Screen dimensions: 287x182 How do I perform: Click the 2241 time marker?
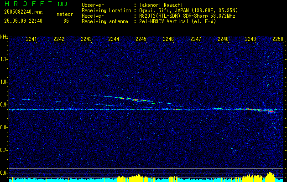(x=31, y=39)
